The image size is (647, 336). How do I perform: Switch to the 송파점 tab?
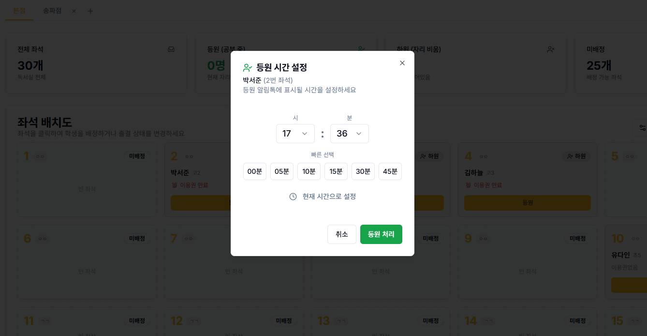[x=52, y=11]
